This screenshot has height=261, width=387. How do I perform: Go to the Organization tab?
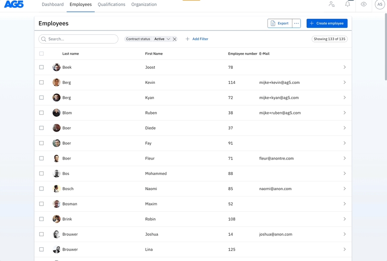(x=144, y=4)
